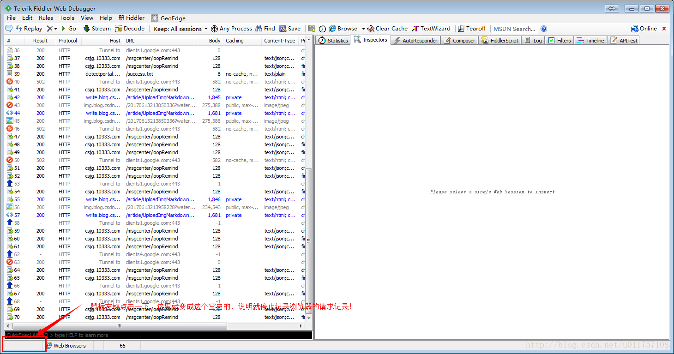Click the Go resume button

[69, 29]
